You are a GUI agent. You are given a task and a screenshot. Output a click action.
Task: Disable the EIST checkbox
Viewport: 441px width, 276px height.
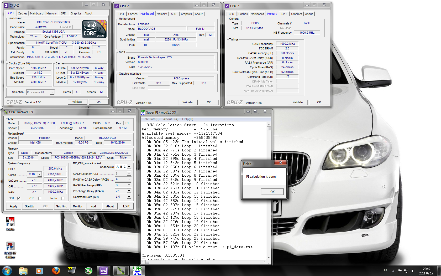coord(19,198)
